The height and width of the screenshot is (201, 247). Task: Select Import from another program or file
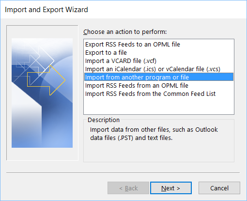click(159, 77)
